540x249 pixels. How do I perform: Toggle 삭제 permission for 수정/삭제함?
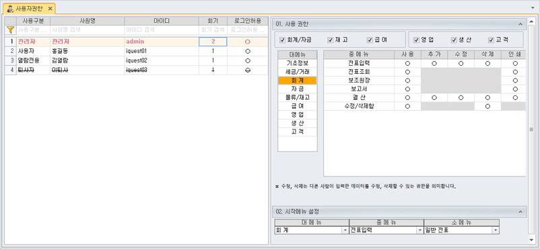[487, 106]
